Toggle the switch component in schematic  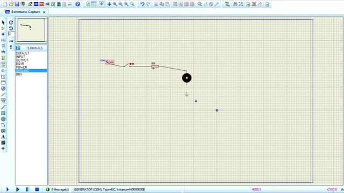(128, 65)
